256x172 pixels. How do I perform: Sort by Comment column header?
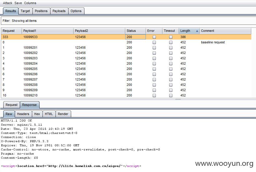225,31
